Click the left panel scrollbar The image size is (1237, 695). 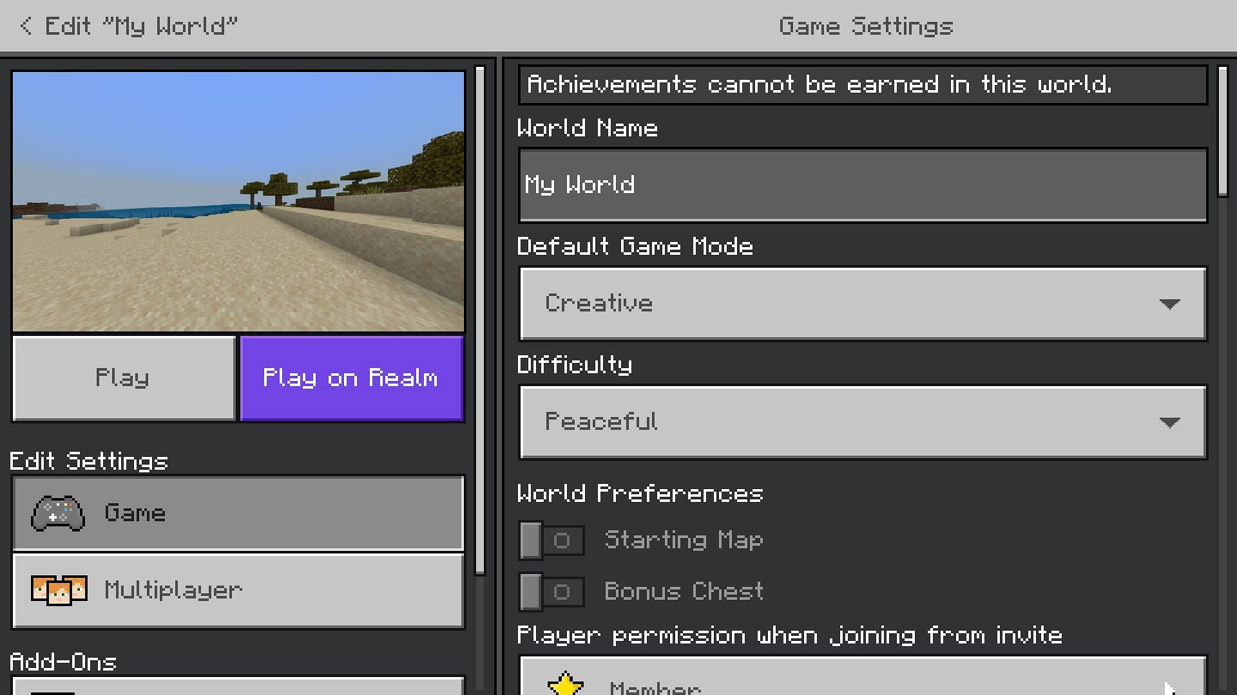click(479, 320)
